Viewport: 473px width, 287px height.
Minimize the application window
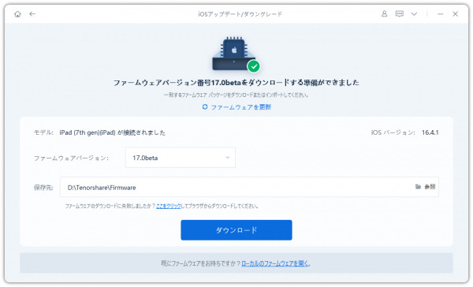tap(441, 14)
